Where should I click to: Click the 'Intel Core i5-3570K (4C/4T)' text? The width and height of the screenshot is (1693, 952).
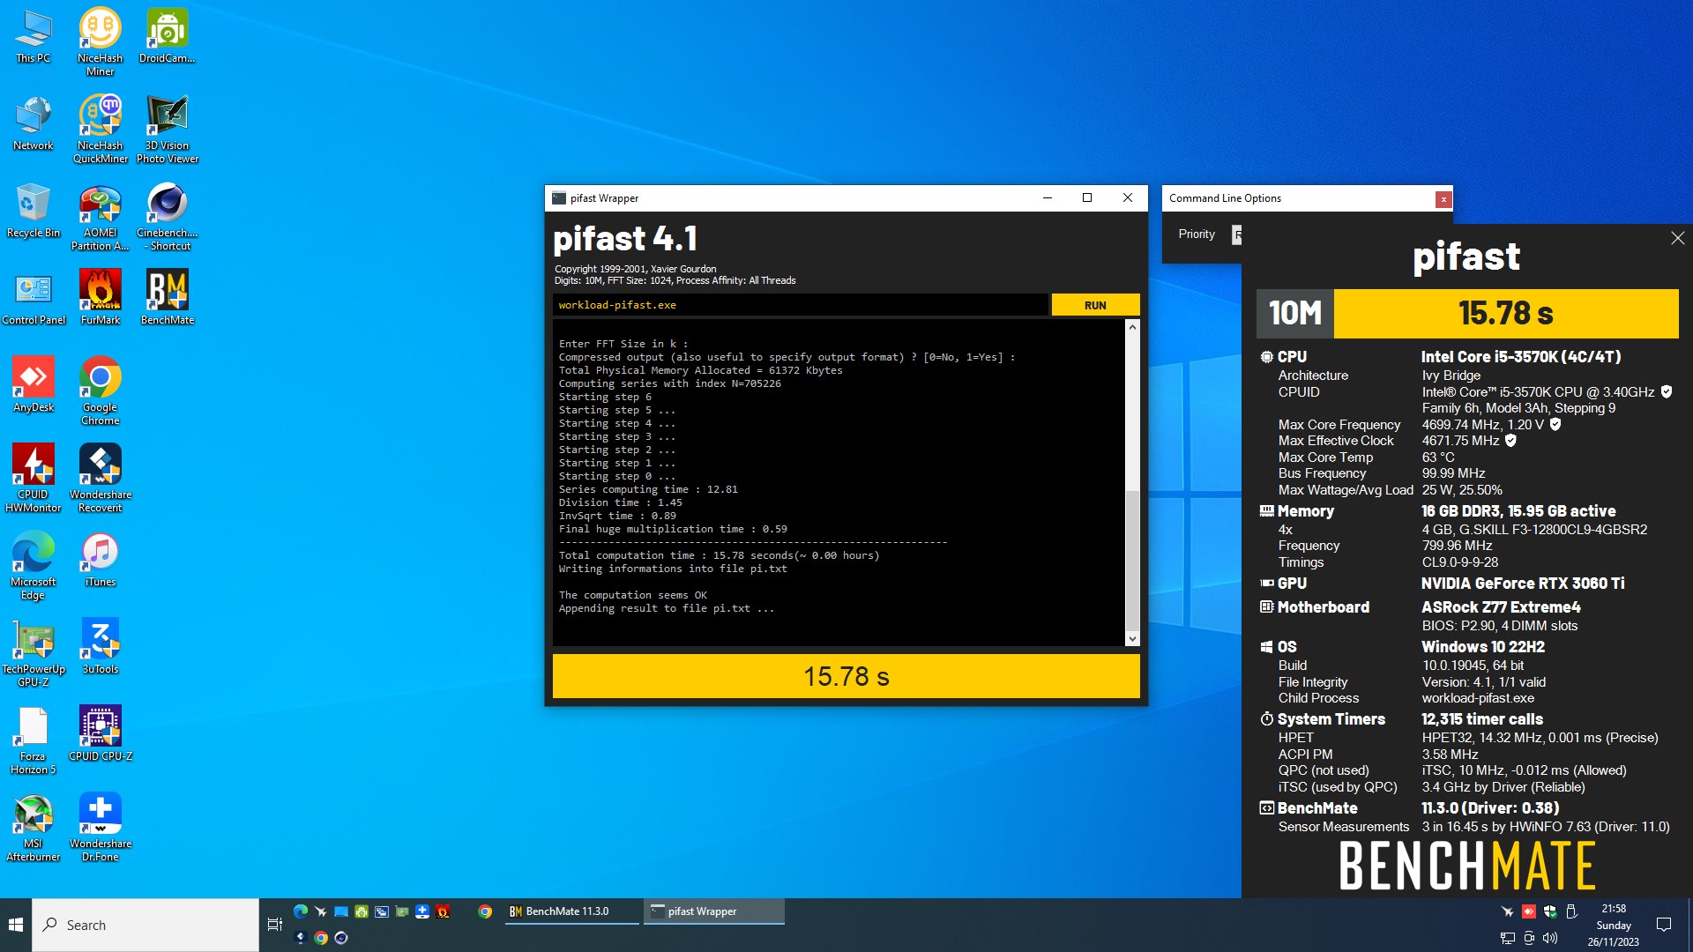click(x=1520, y=357)
